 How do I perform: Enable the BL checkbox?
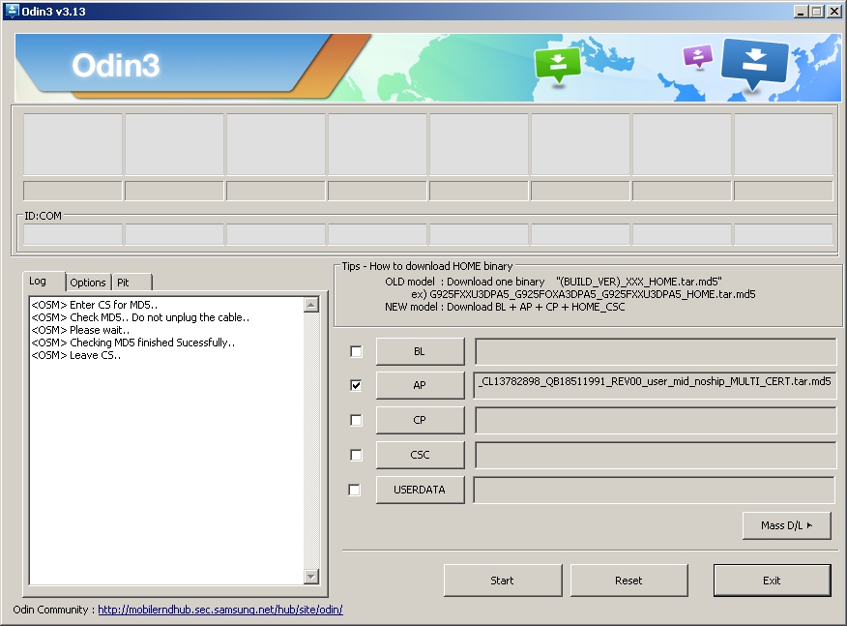tap(356, 351)
